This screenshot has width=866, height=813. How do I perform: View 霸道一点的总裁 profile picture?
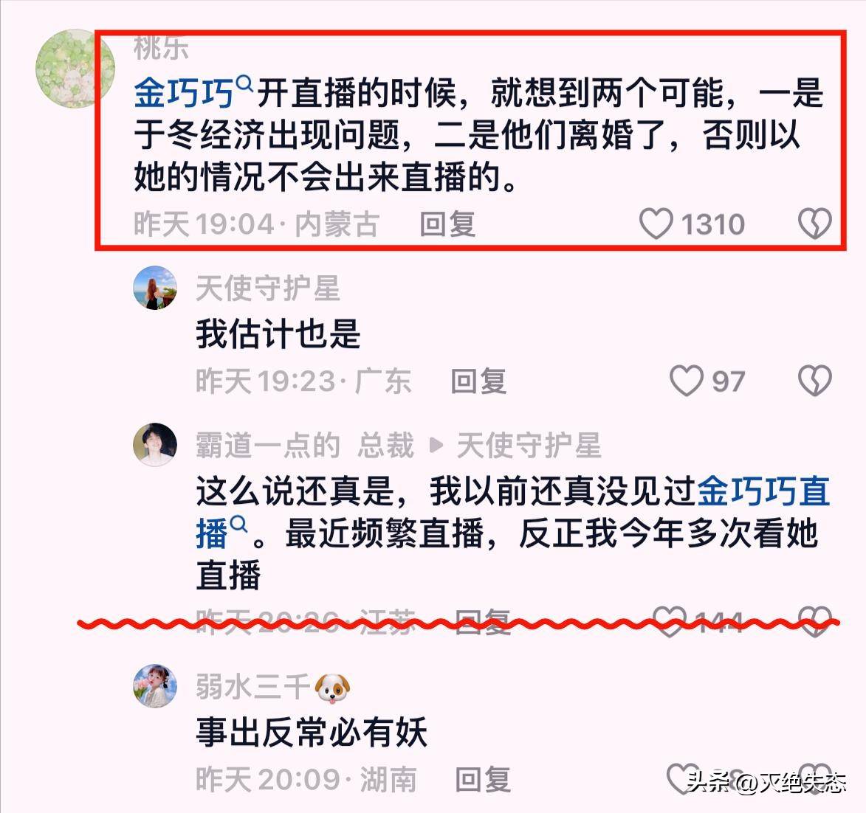coord(155,445)
